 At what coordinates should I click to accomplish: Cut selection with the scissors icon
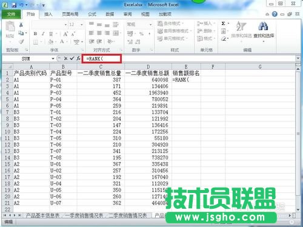(21, 25)
